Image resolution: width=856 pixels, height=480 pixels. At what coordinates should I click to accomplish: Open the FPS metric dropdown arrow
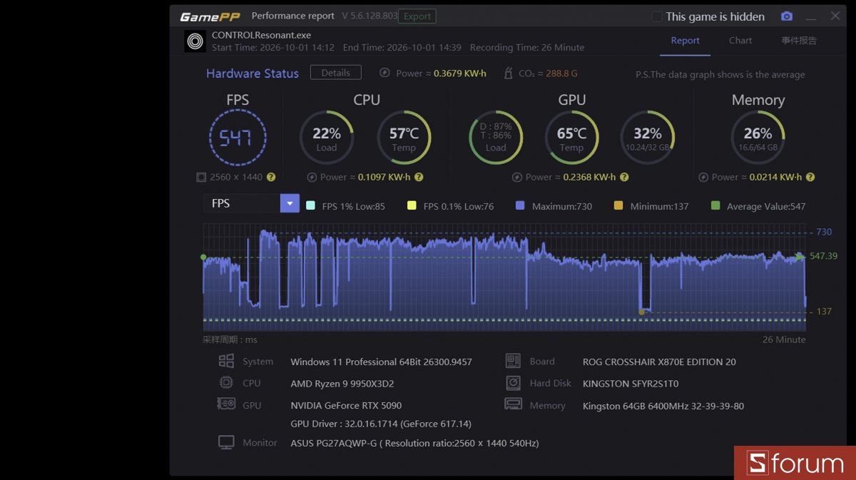(x=290, y=203)
